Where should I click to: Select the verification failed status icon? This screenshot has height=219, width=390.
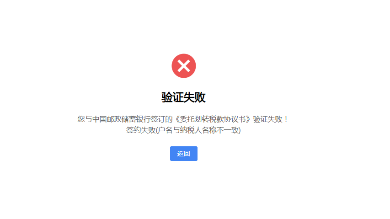click(184, 66)
